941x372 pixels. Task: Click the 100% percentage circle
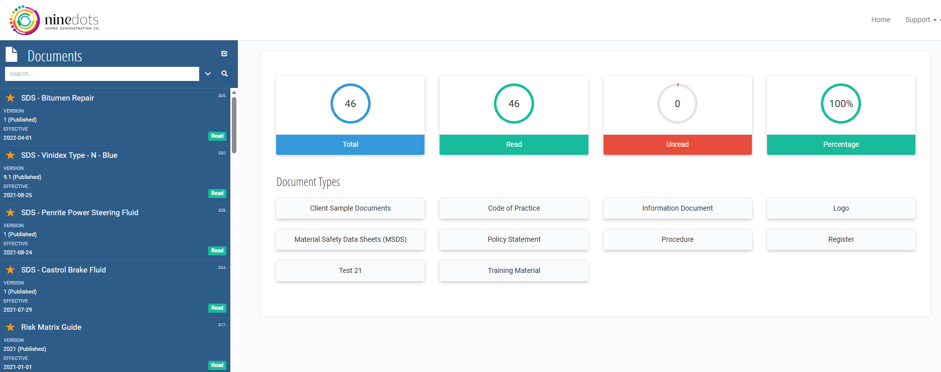(x=841, y=104)
